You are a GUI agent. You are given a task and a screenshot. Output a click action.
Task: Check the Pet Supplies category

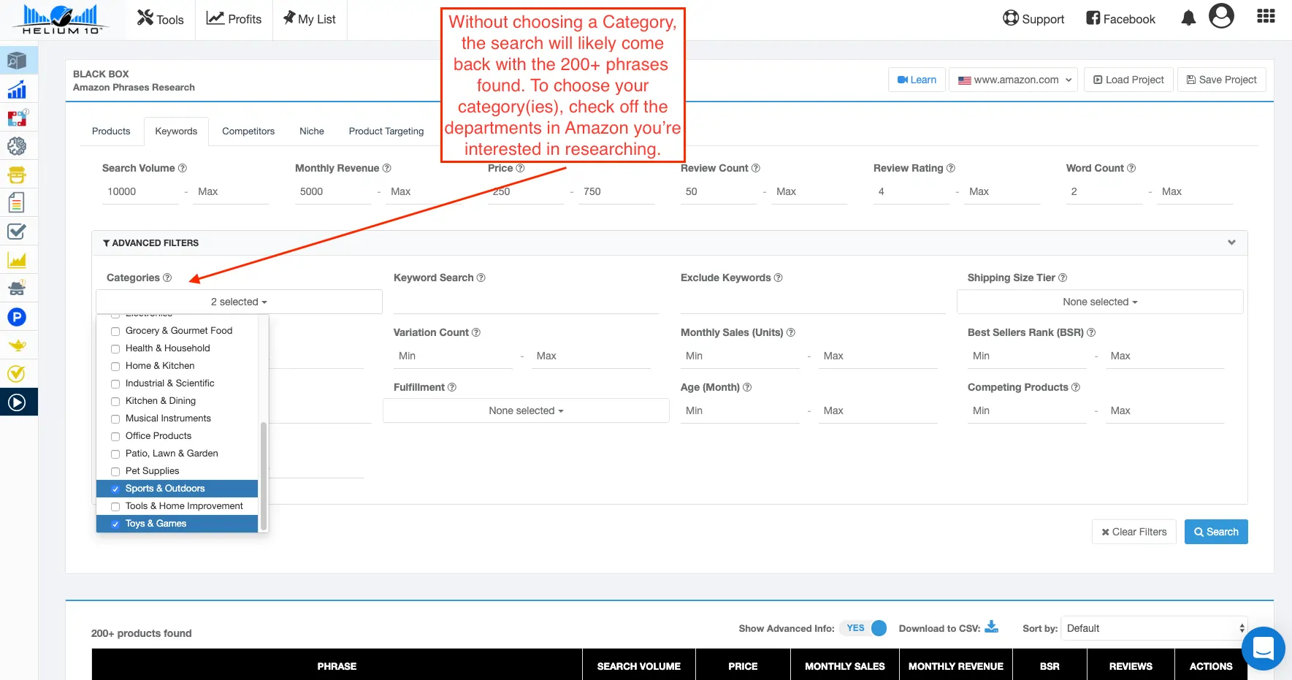click(x=115, y=471)
